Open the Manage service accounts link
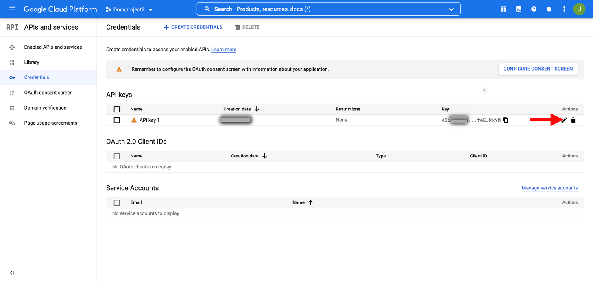 (549, 188)
